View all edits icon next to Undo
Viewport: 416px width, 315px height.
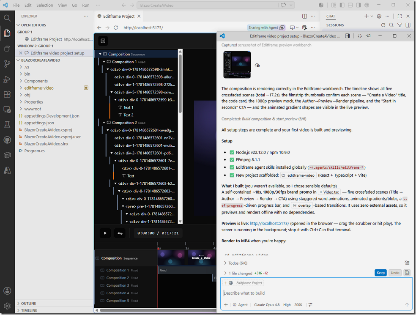click(407, 273)
